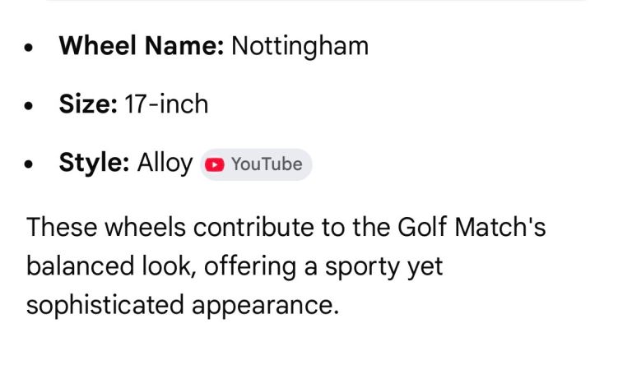This screenshot has height=365, width=632.
Task: Click the bullet before Wheel Name
Action: 30,48
